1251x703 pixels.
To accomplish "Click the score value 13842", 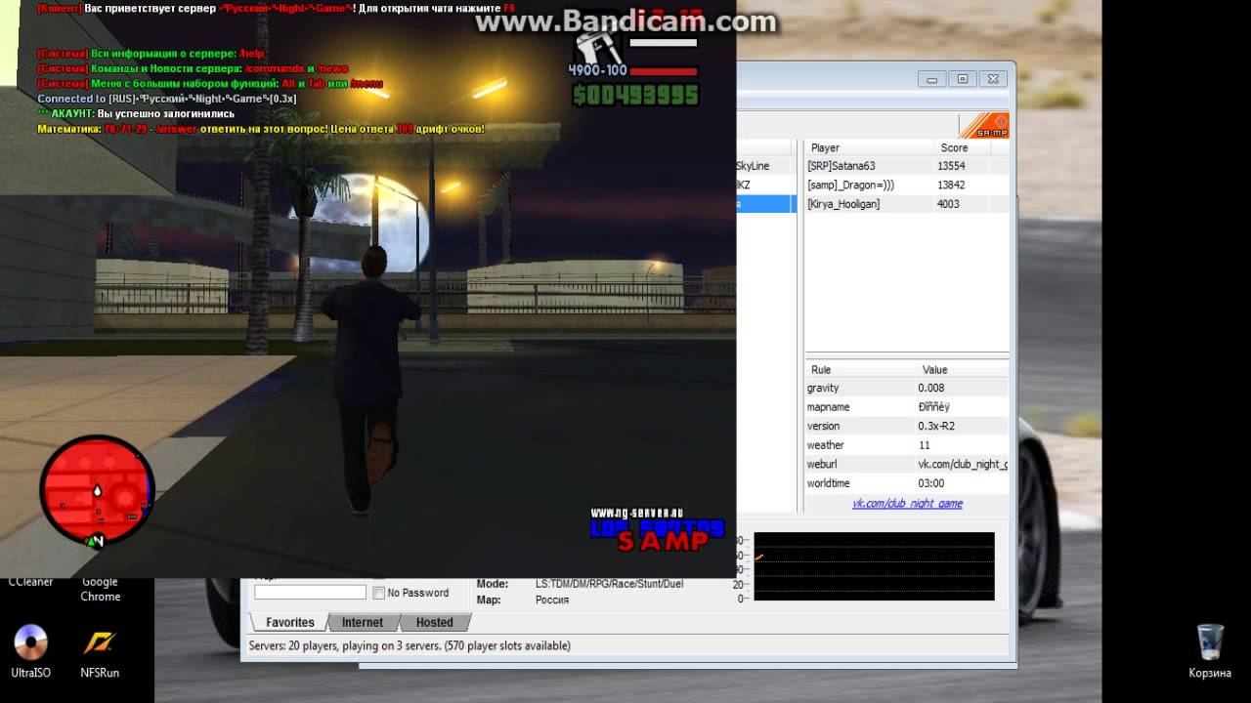I will pos(951,185).
